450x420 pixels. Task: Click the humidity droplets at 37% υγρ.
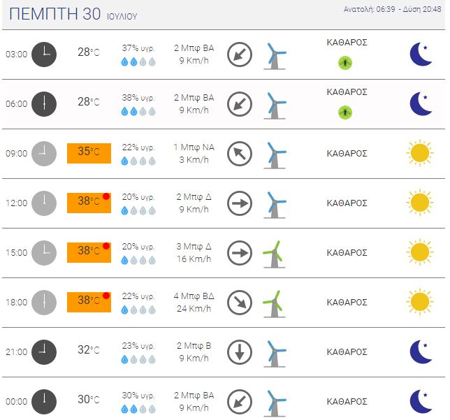(138, 61)
